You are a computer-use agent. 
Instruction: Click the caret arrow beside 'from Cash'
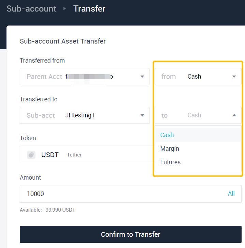click(234, 77)
